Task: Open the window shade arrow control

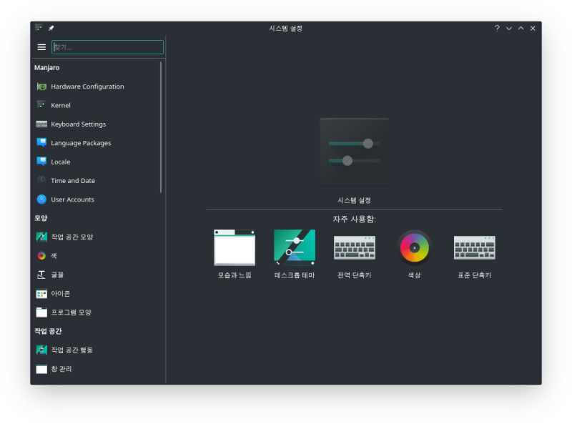Action: point(508,29)
